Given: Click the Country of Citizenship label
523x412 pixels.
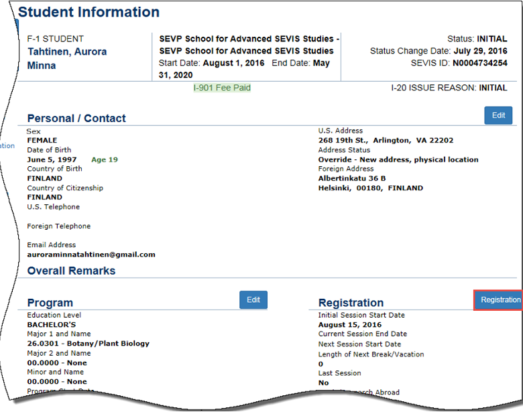Looking at the screenshot, I should [65, 188].
